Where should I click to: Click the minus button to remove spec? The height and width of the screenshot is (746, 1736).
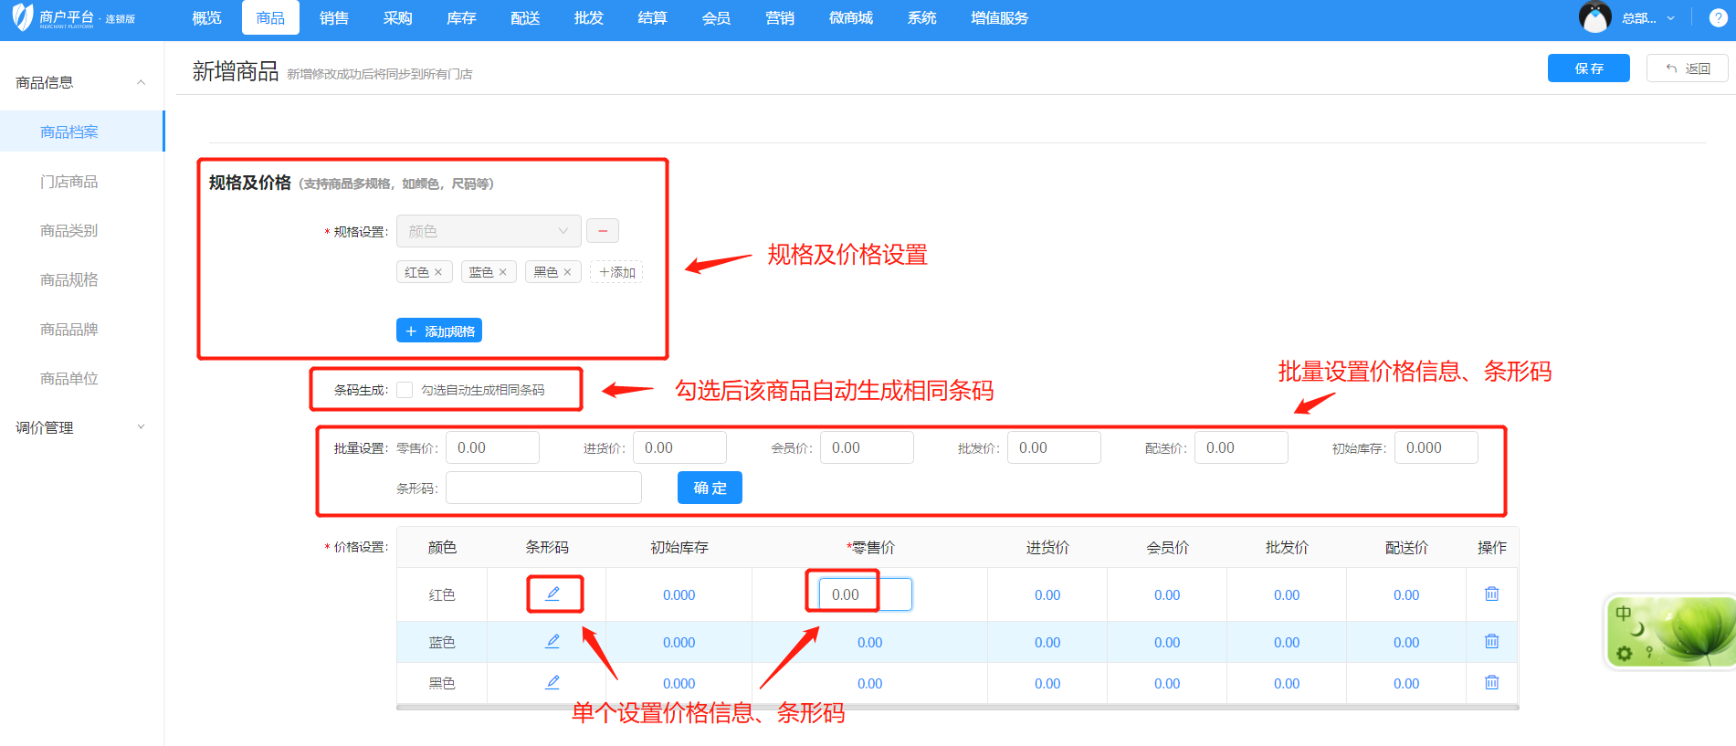point(603,231)
